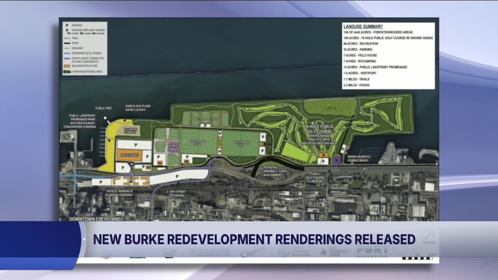Click the orange Building/Structure legend swatch
The width and height of the screenshot is (498, 280).
coord(67,67)
